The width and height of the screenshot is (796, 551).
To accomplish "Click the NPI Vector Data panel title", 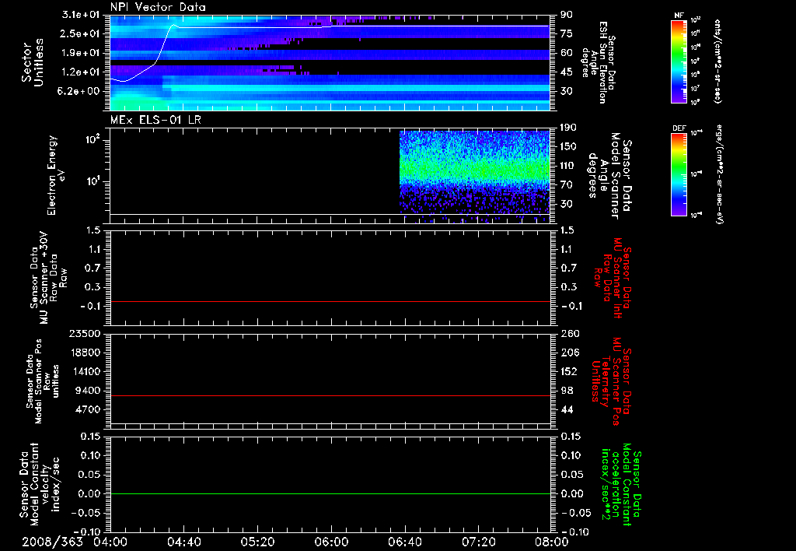I will (x=158, y=7).
